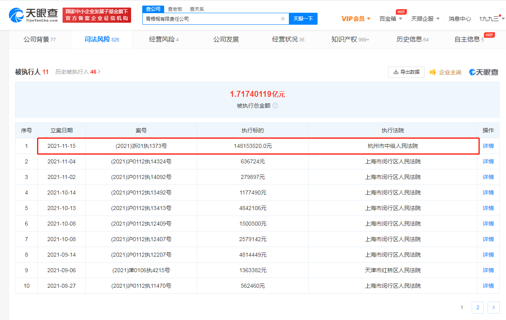Open the 经营风险 tab
This screenshot has height=320, width=506.
point(164,39)
